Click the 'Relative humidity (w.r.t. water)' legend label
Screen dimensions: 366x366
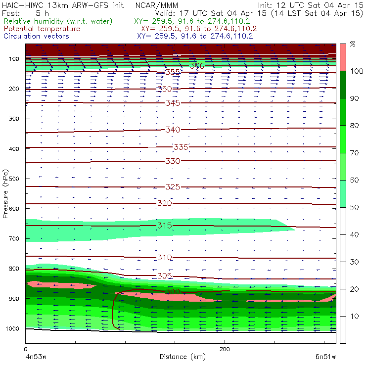click(x=58, y=21)
